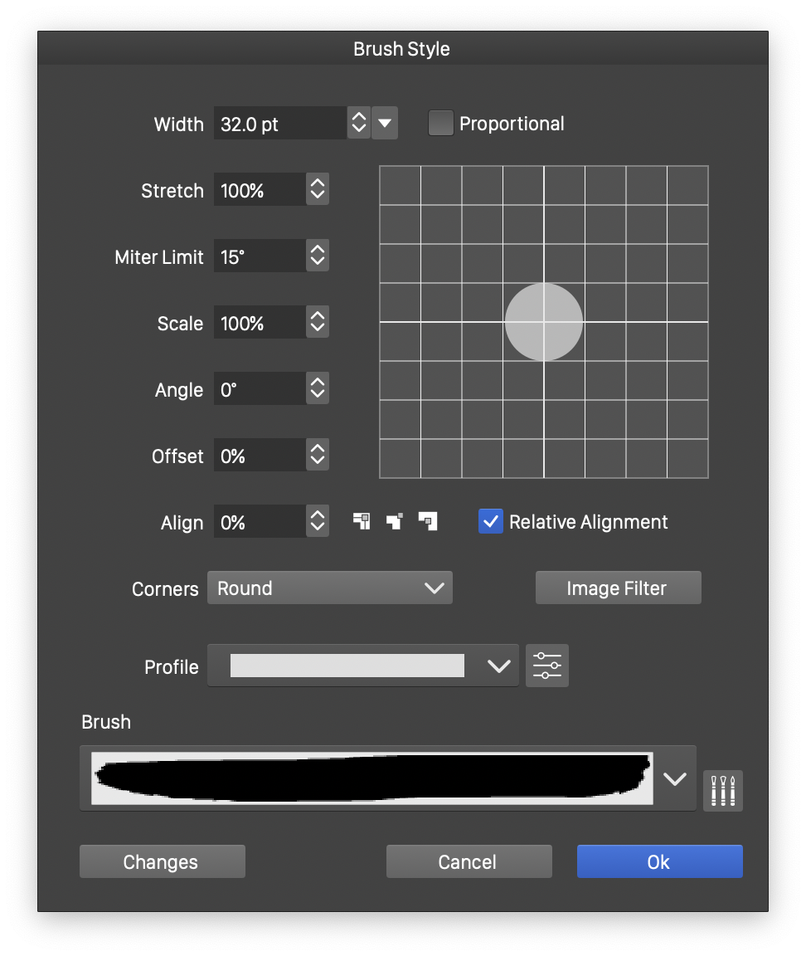Click the Miter Limit input field
Viewport: 806px width, 956px height.
point(259,256)
